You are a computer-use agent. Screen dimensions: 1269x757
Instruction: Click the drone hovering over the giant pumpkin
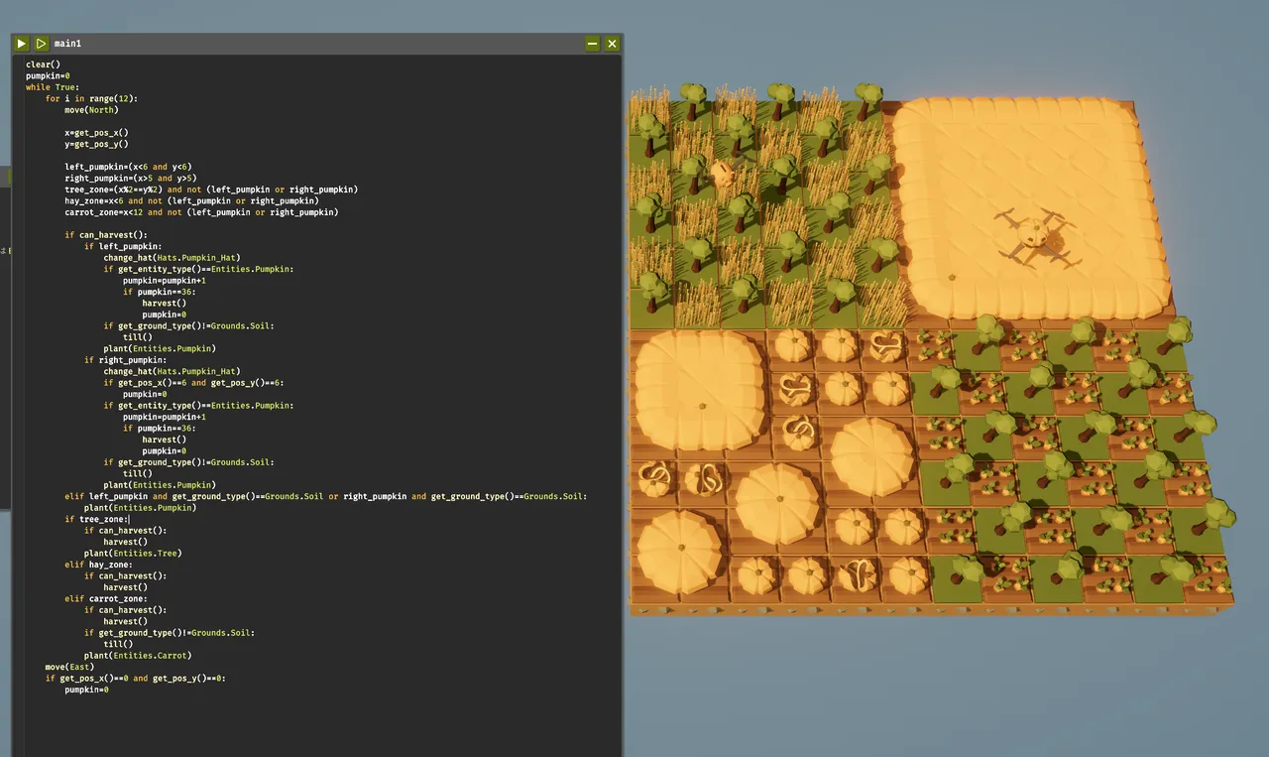click(1034, 236)
